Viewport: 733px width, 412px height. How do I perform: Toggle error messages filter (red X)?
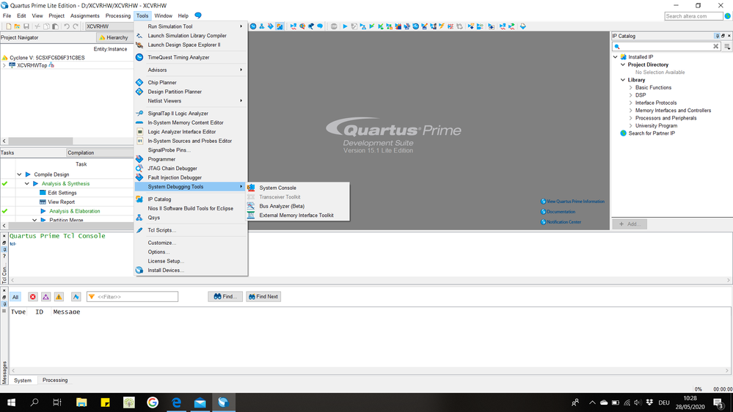[x=33, y=297]
